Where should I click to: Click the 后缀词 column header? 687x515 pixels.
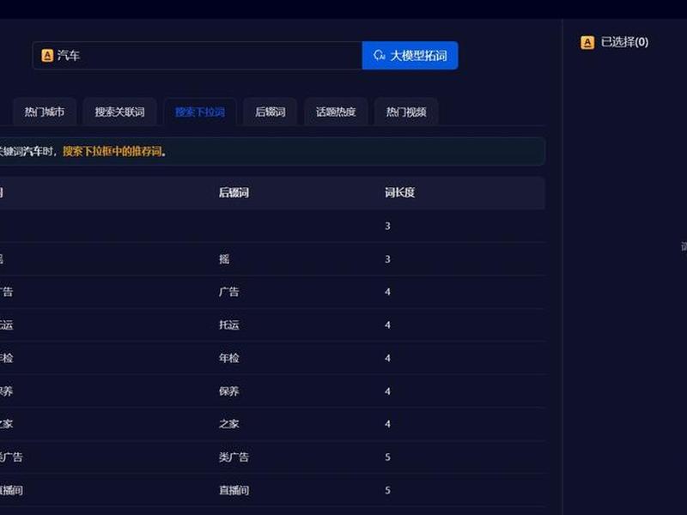coord(234,192)
